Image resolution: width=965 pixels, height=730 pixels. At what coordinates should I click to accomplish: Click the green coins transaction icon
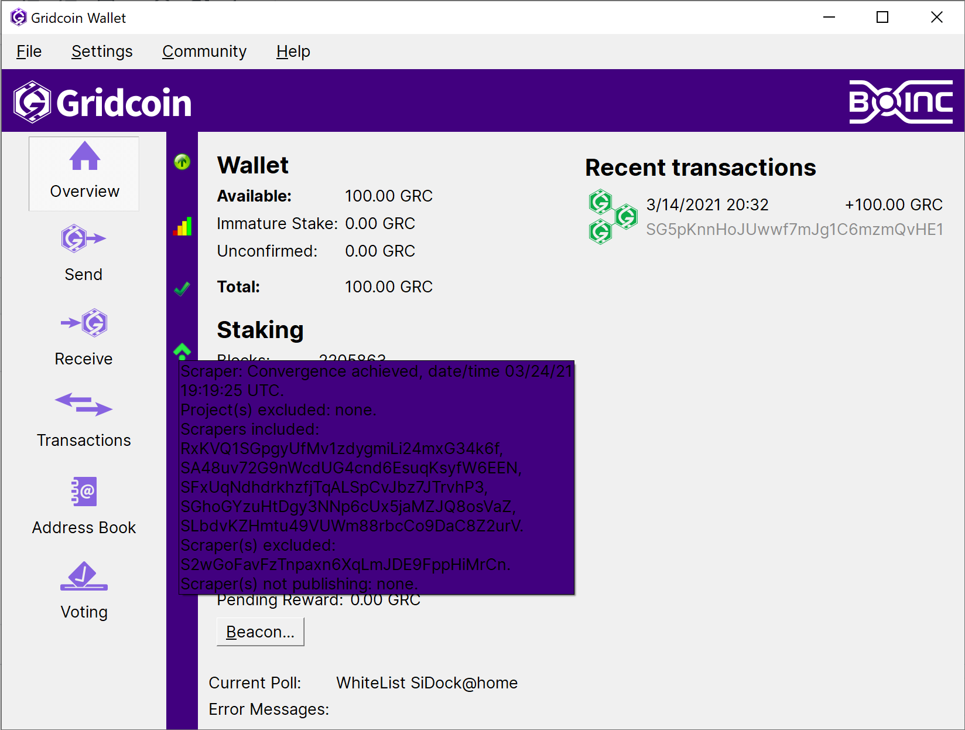pyautogui.click(x=612, y=217)
